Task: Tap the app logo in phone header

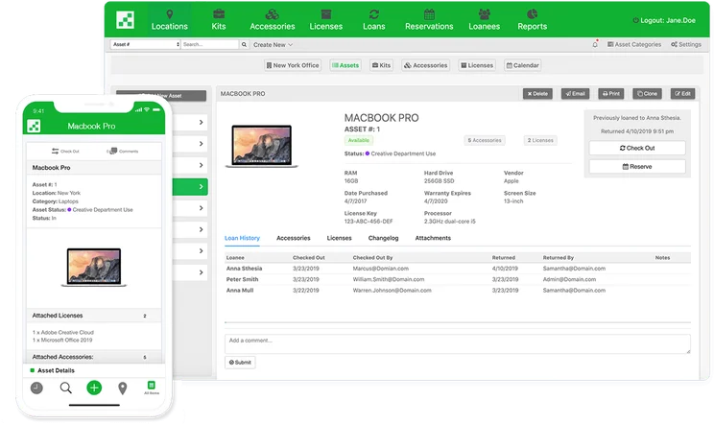Action: click(x=35, y=126)
